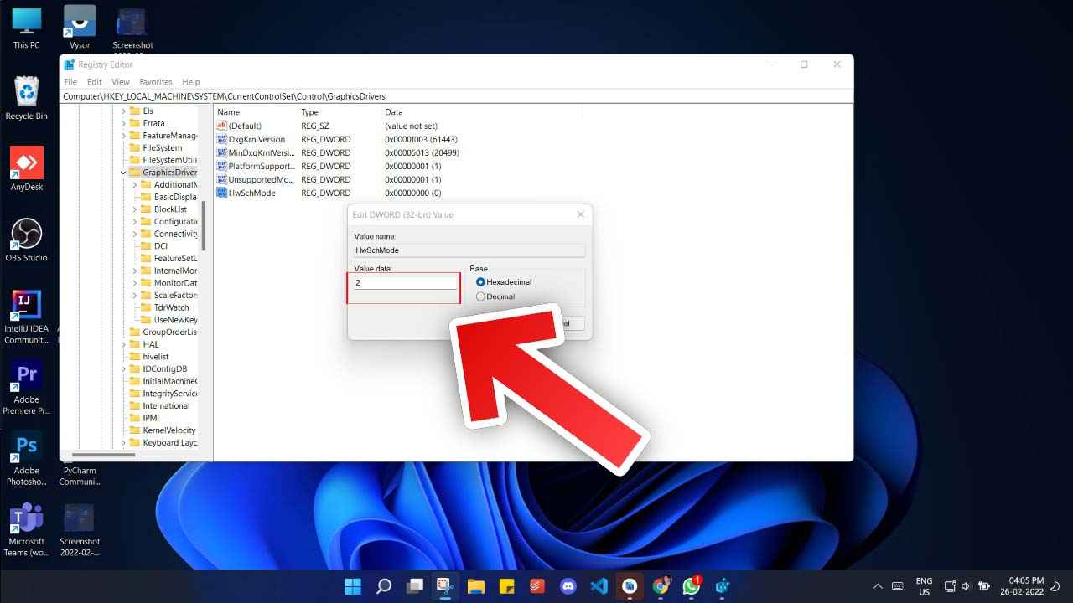1073x603 pixels.
Task: Expand the Errata key
Action: click(123, 123)
